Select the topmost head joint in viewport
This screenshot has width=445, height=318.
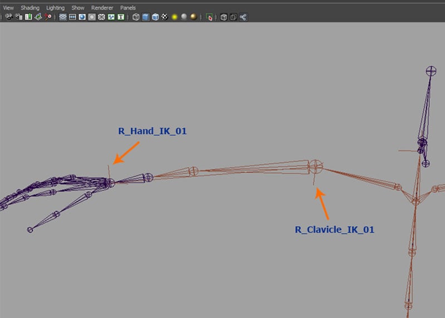[431, 71]
